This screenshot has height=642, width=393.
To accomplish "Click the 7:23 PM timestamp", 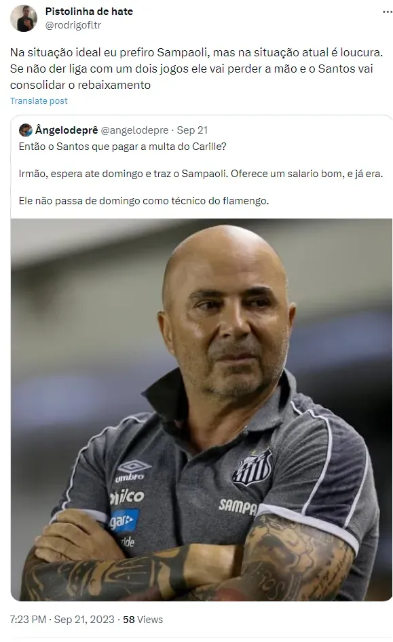I will (x=28, y=620).
